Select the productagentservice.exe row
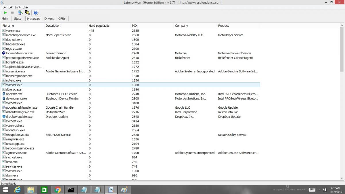 (131, 58)
